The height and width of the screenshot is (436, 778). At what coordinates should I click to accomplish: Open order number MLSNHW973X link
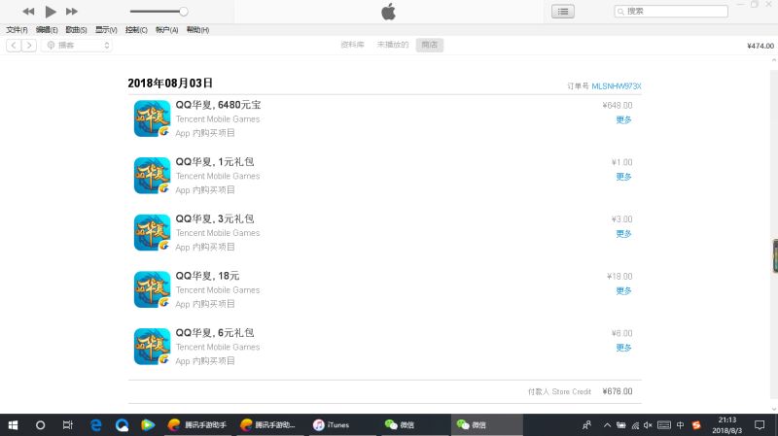pyautogui.click(x=617, y=85)
